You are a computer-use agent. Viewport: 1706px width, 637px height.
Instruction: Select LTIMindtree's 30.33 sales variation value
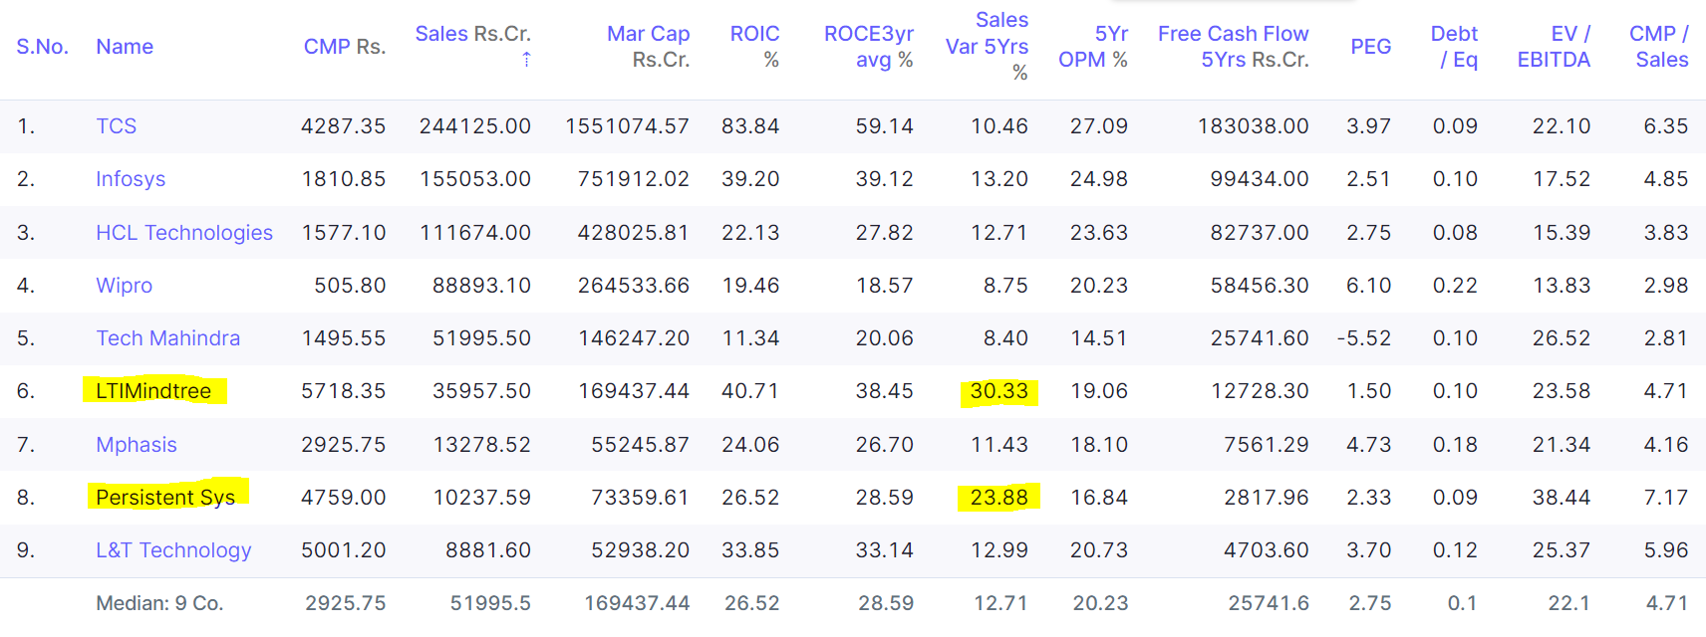[x=999, y=391]
